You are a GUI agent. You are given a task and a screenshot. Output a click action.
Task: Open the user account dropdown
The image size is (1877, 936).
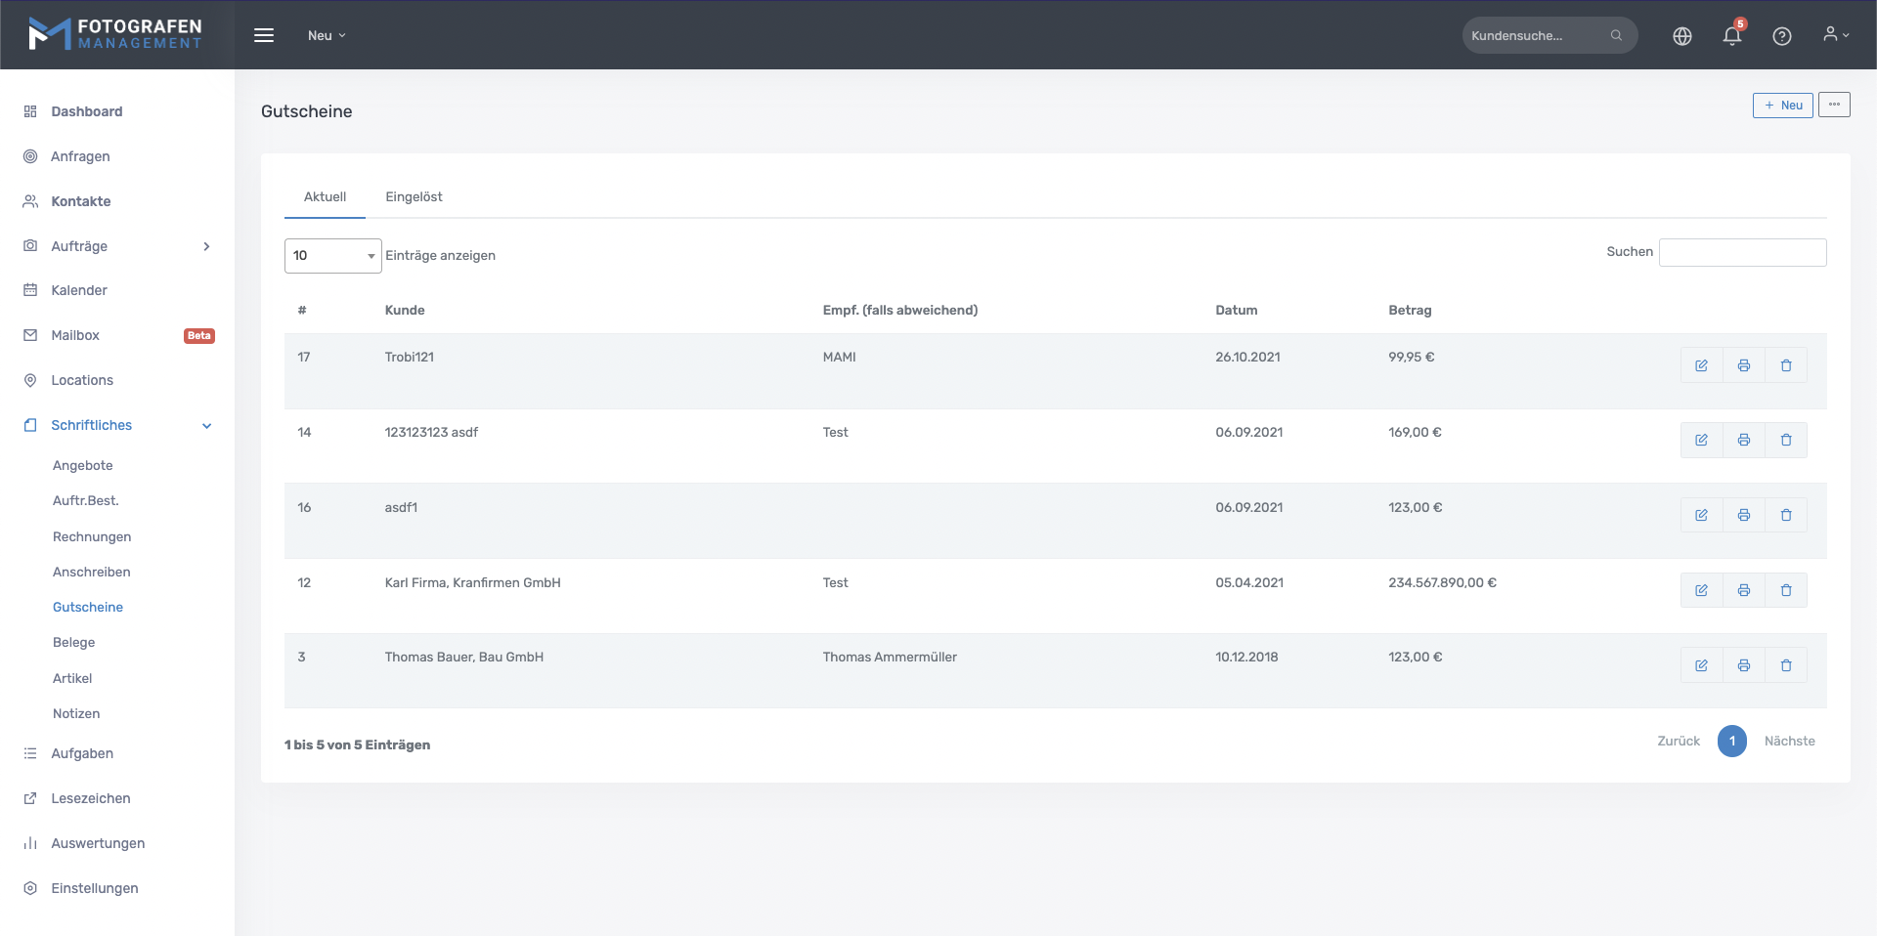[x=1835, y=35]
